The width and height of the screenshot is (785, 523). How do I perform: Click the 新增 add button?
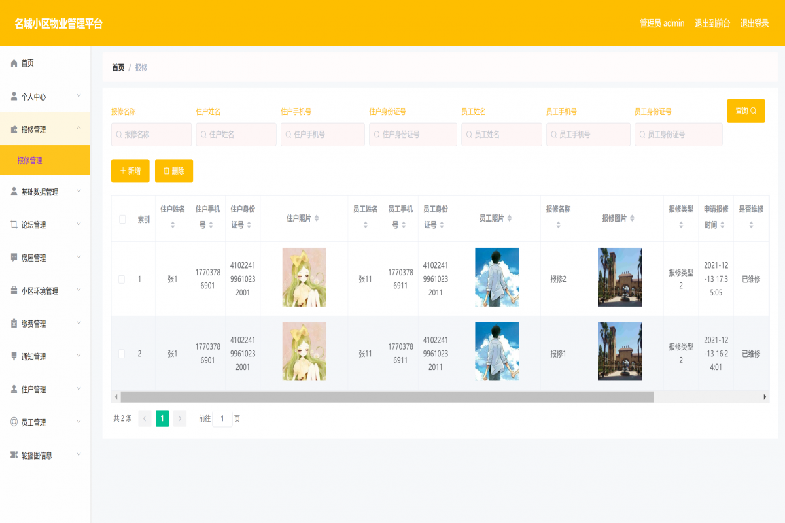pos(130,171)
